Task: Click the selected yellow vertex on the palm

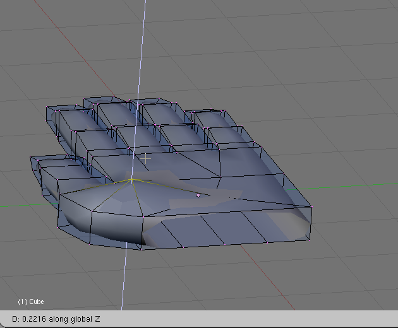Action: point(132,180)
